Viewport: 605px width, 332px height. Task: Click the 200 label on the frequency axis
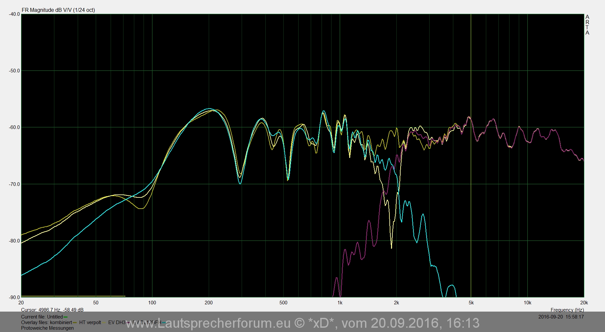click(209, 303)
